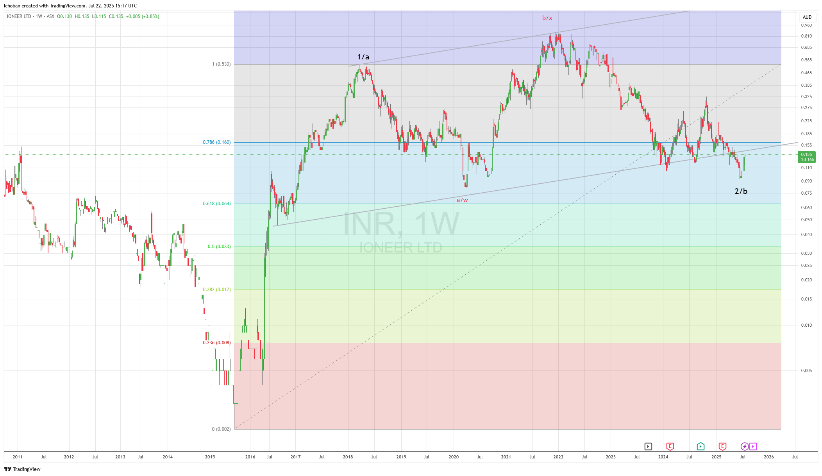
Task: Click the magenta square E marker
Action: (753, 446)
